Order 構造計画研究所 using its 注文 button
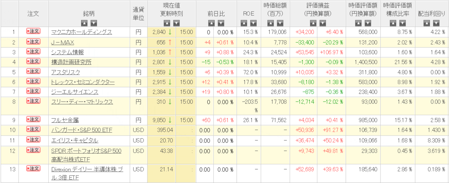 tap(33, 61)
